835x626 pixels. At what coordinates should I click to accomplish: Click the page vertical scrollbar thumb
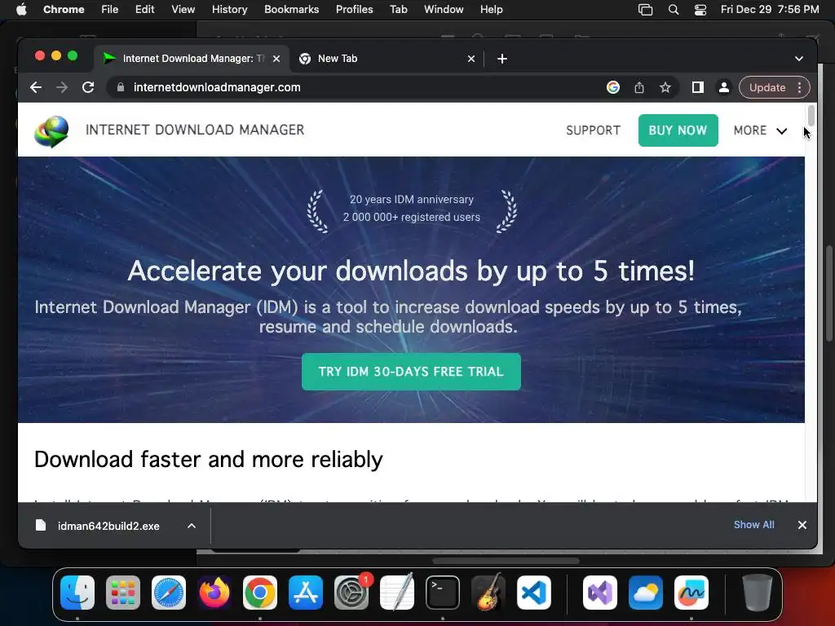[x=811, y=115]
